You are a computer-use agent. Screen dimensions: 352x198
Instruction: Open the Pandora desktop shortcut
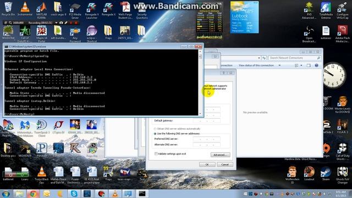click(42, 150)
